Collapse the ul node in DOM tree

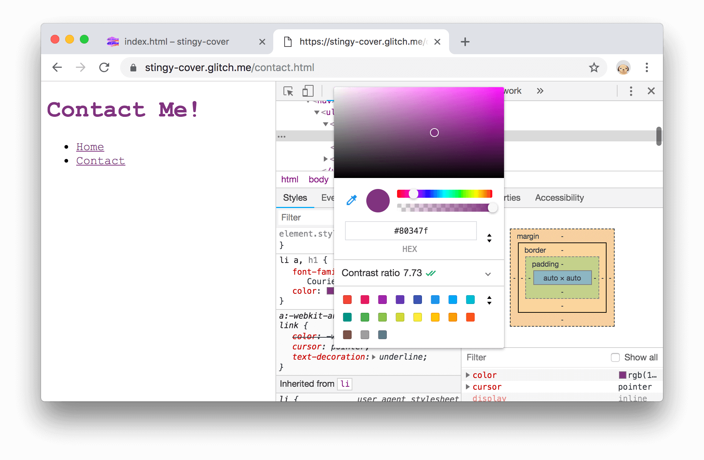pos(317,112)
